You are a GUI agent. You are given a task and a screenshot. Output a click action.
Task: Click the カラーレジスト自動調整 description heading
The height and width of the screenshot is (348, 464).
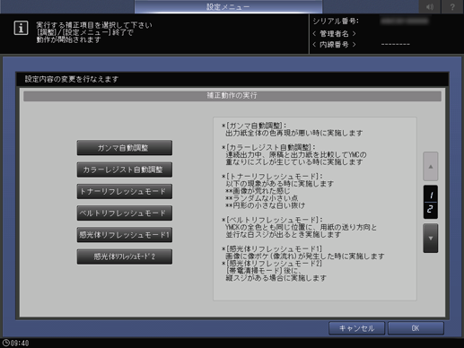tap(268, 147)
